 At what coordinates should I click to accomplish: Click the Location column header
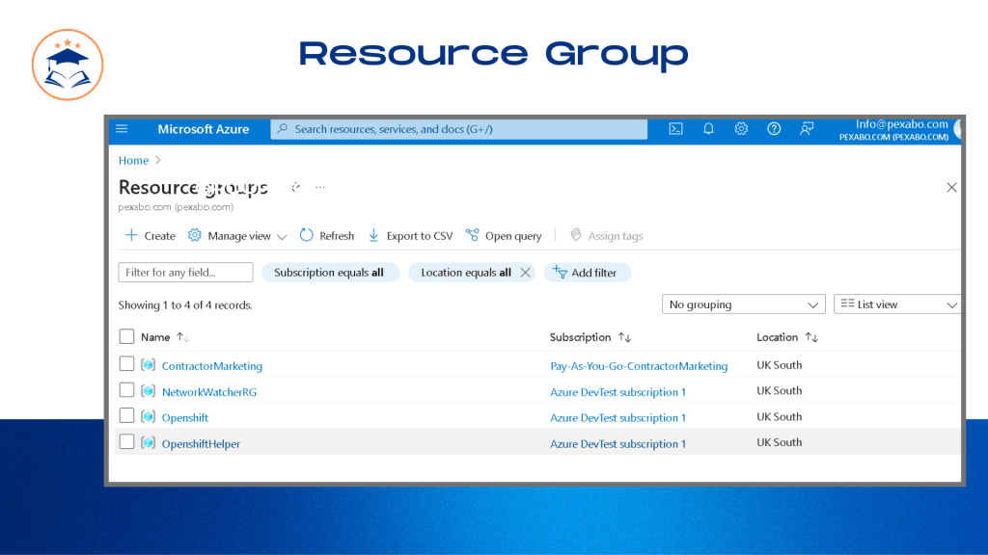point(777,337)
